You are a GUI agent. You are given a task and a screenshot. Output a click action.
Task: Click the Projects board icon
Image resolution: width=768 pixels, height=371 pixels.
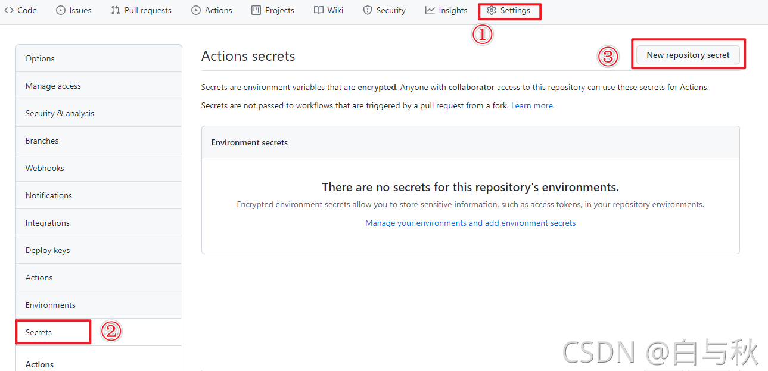[x=256, y=10]
